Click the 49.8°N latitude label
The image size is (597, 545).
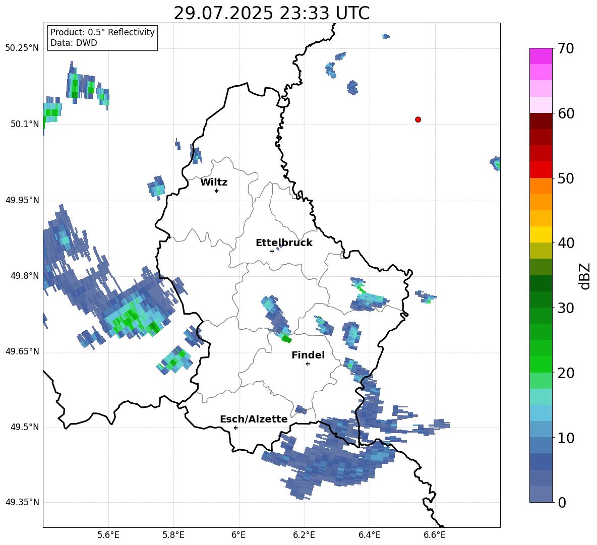point(25,276)
